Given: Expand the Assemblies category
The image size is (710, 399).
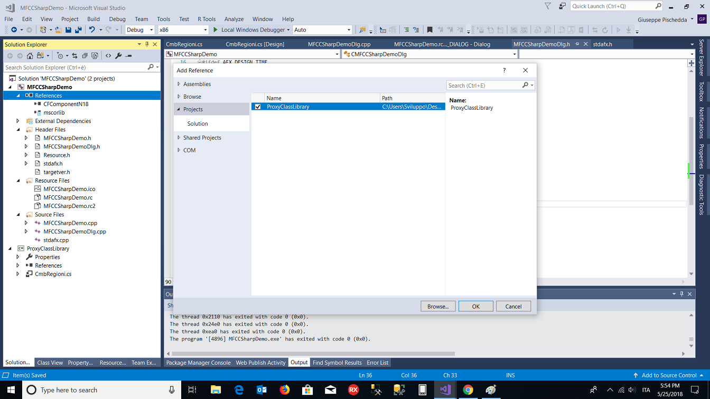Looking at the screenshot, I should tap(179, 84).
